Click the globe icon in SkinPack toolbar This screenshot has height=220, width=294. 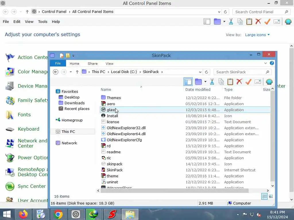click(269, 82)
